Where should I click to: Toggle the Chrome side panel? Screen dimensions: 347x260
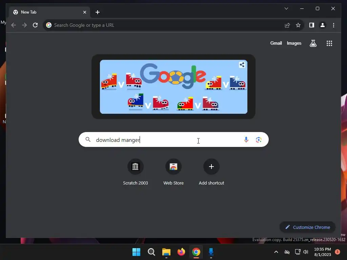(312, 25)
